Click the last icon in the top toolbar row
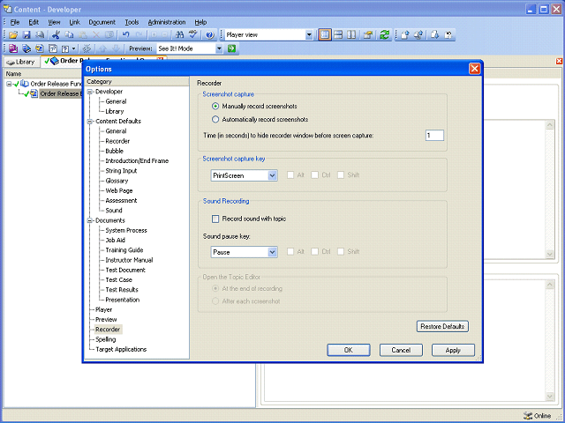565x423 pixels. (x=448, y=35)
